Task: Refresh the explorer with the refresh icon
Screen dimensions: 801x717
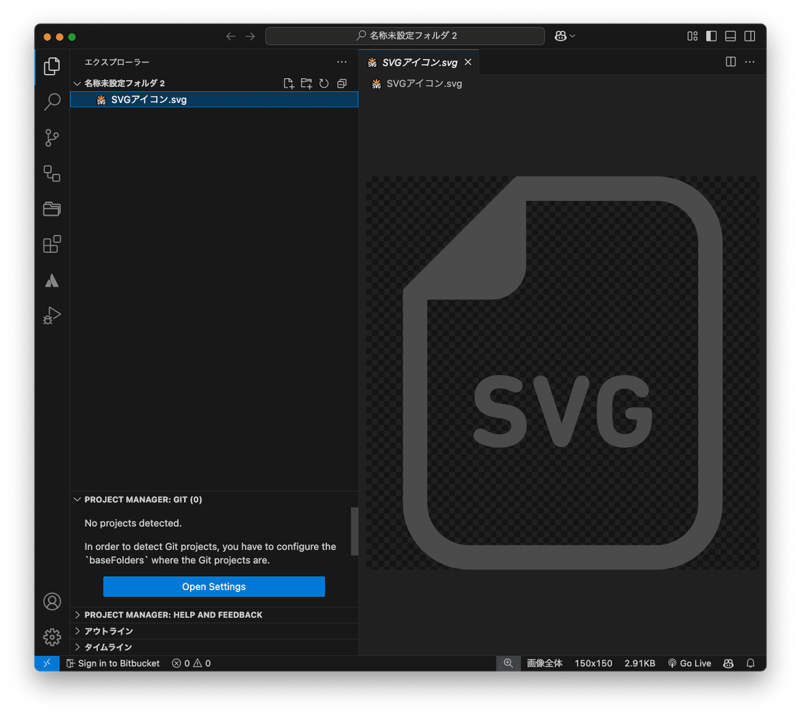Action: point(324,83)
